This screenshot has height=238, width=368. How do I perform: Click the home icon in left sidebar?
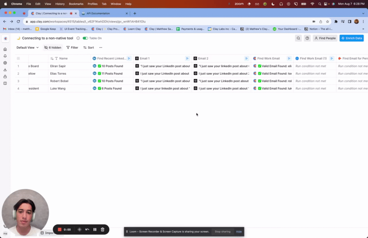[5, 49]
